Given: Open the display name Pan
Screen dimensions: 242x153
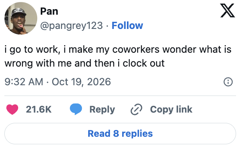Looking at the screenshot, I should [x=49, y=11].
